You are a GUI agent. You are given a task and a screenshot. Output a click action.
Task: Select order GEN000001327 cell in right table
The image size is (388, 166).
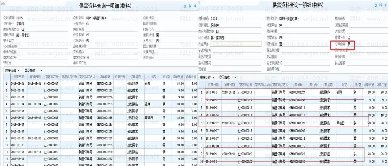pyautogui.click(x=297, y=92)
